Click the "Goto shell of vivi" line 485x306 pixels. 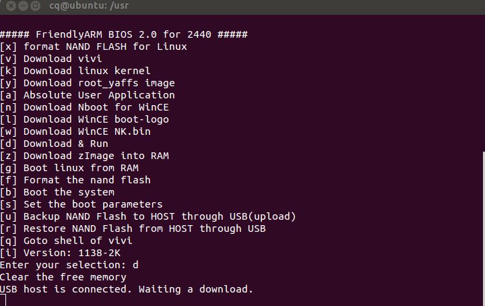(66, 241)
